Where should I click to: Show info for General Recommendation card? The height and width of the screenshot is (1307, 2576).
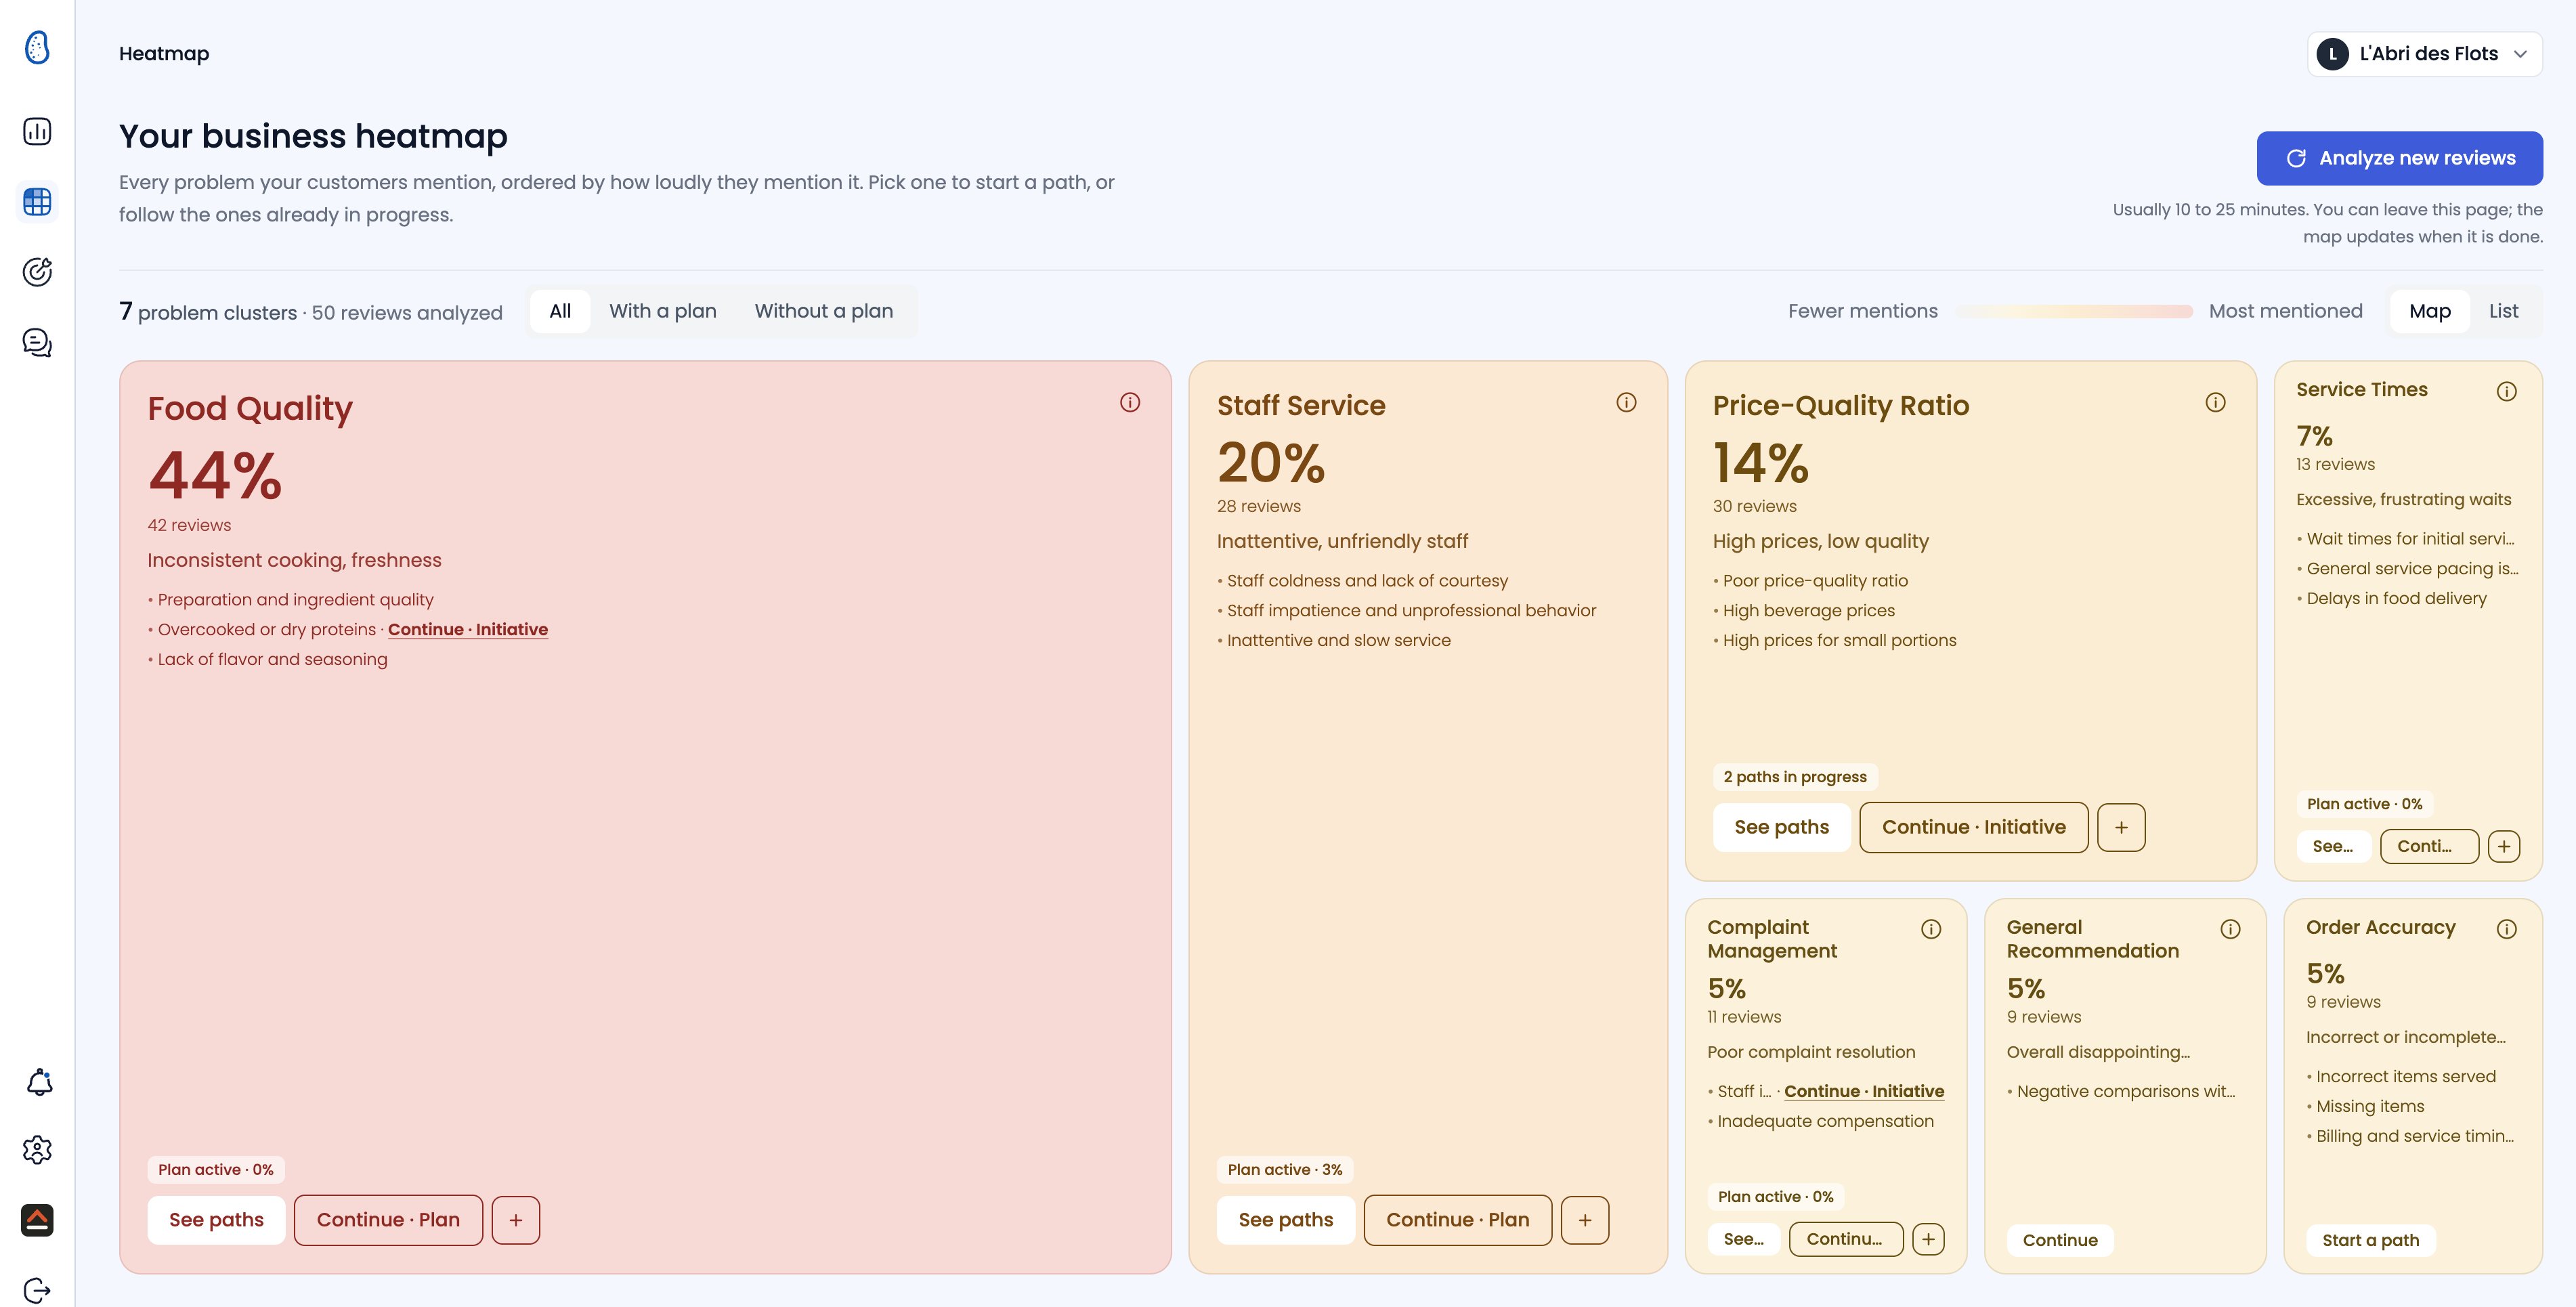[x=2230, y=929]
